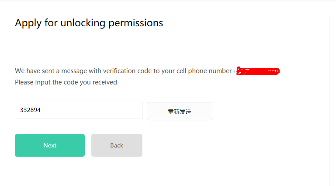Image resolution: width=336 pixels, height=186 pixels.
Task: Click the 重新发送 resend button
Action: pyautogui.click(x=180, y=111)
